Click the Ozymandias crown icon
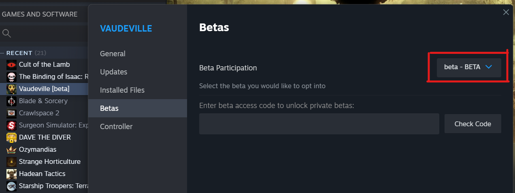This screenshot has width=515, height=193. [x=12, y=149]
